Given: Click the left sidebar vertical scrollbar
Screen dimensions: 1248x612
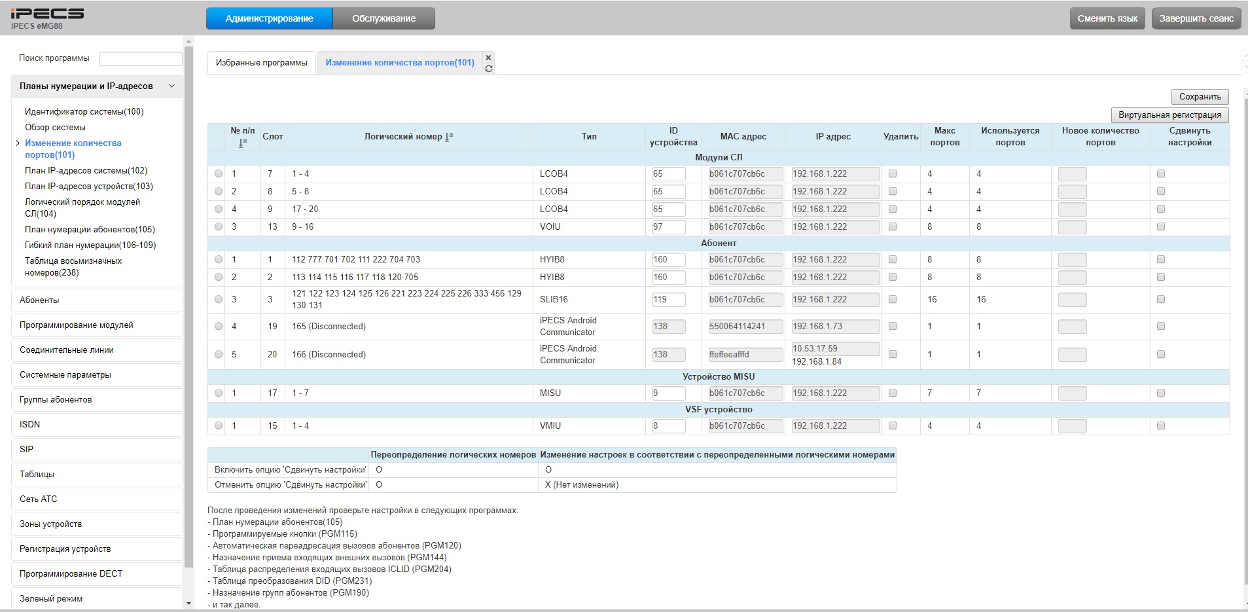Looking at the screenshot, I should (x=189, y=308).
